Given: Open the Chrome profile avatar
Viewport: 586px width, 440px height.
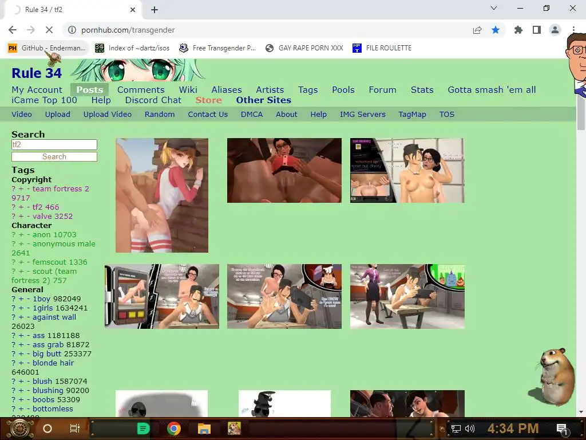Looking at the screenshot, I should [x=555, y=30].
